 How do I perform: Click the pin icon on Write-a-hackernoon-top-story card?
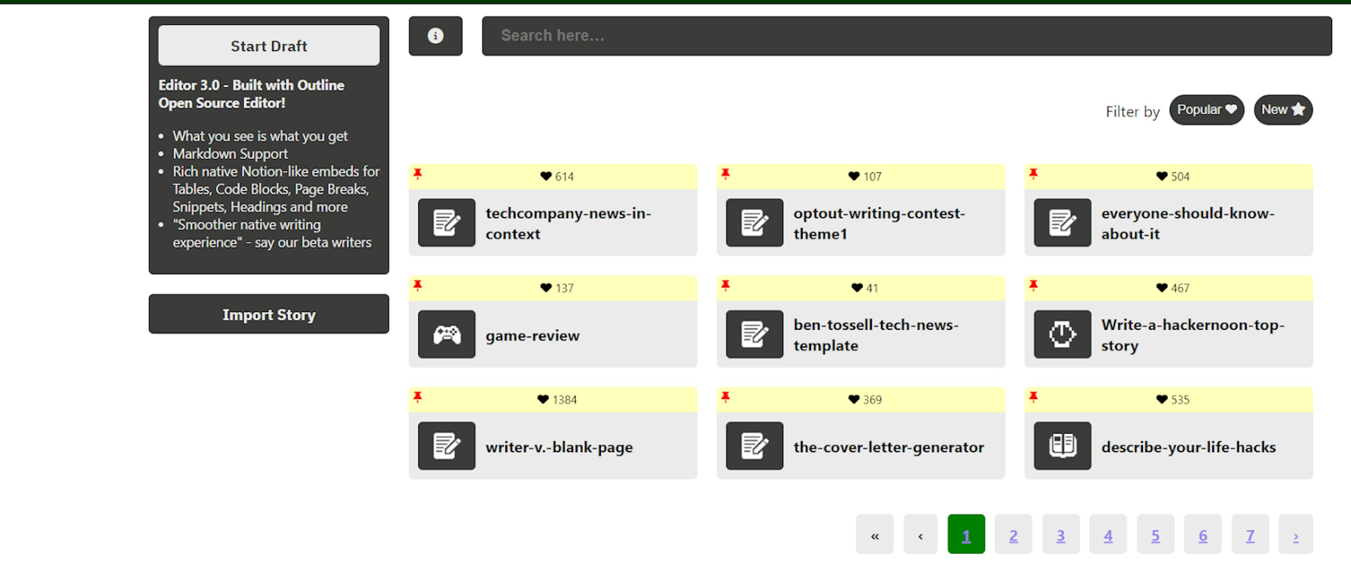(x=1033, y=285)
